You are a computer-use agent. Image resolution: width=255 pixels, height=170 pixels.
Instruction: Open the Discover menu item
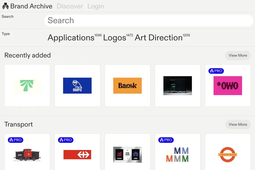click(x=70, y=6)
